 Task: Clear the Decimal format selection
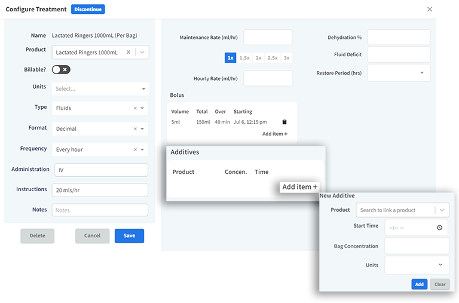(x=135, y=129)
